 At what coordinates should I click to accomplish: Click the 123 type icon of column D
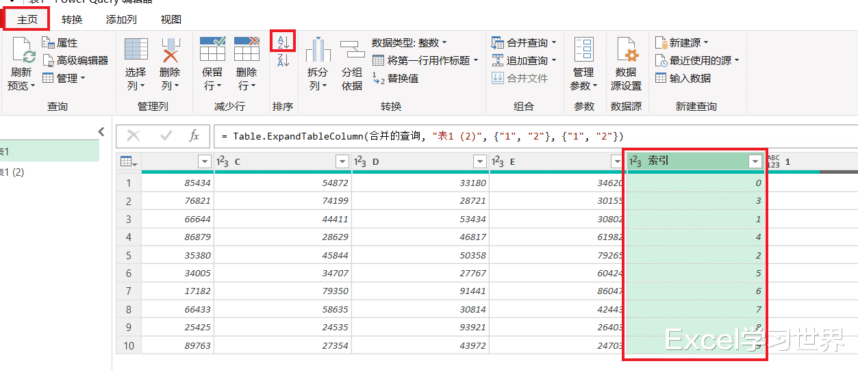click(x=360, y=161)
